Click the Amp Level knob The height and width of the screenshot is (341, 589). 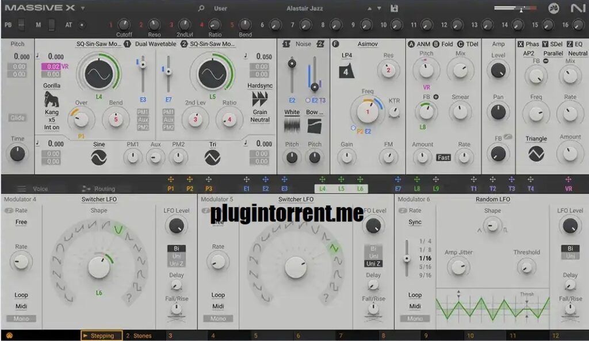[498, 70]
